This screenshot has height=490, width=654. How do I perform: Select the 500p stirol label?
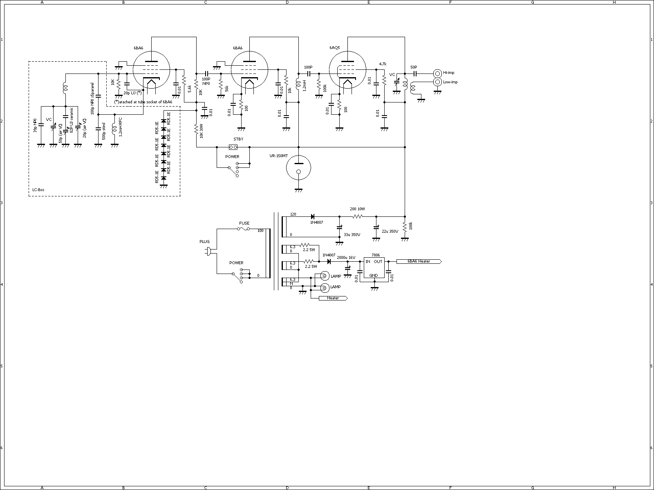pos(104,131)
